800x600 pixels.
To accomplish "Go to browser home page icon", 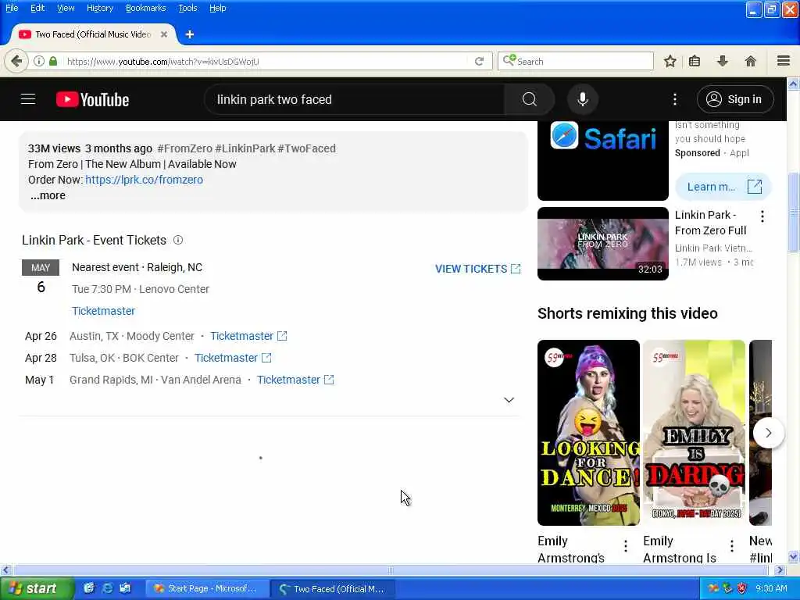I will tap(751, 61).
